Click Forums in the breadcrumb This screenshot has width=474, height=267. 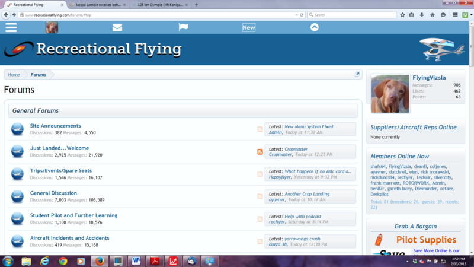pyautogui.click(x=39, y=75)
